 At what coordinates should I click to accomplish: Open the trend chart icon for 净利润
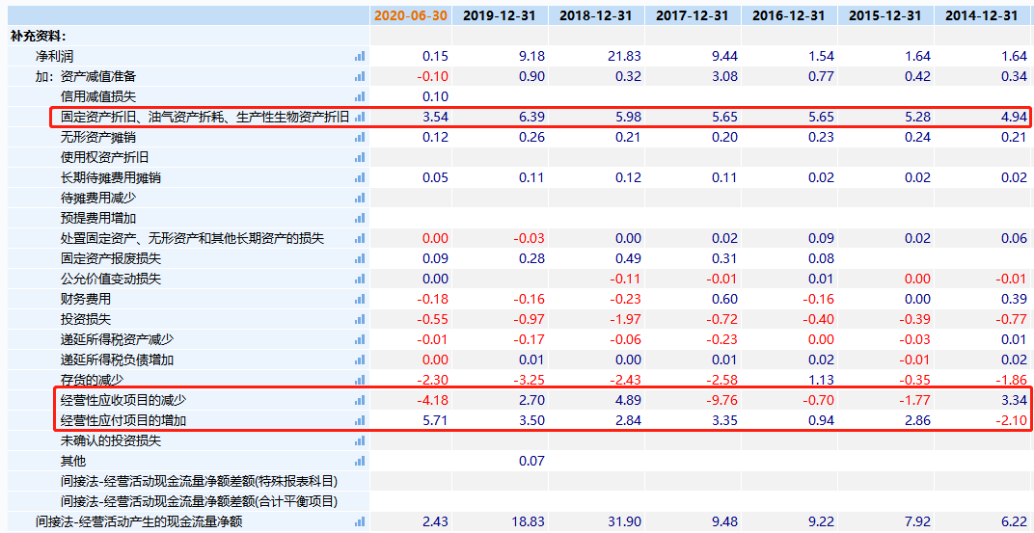tap(360, 56)
